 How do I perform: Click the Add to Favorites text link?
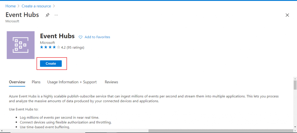pos(97,37)
